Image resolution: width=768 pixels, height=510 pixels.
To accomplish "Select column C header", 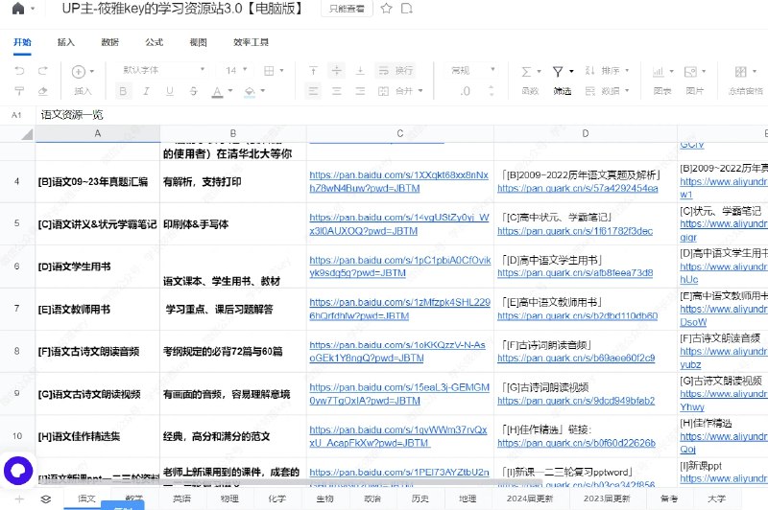I will pos(400,133).
